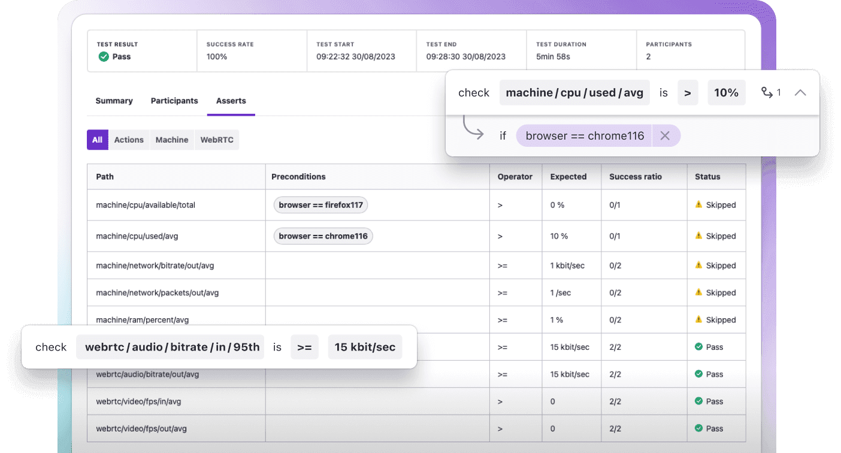
Task: Filter asserts by Actions
Action: [x=129, y=140]
